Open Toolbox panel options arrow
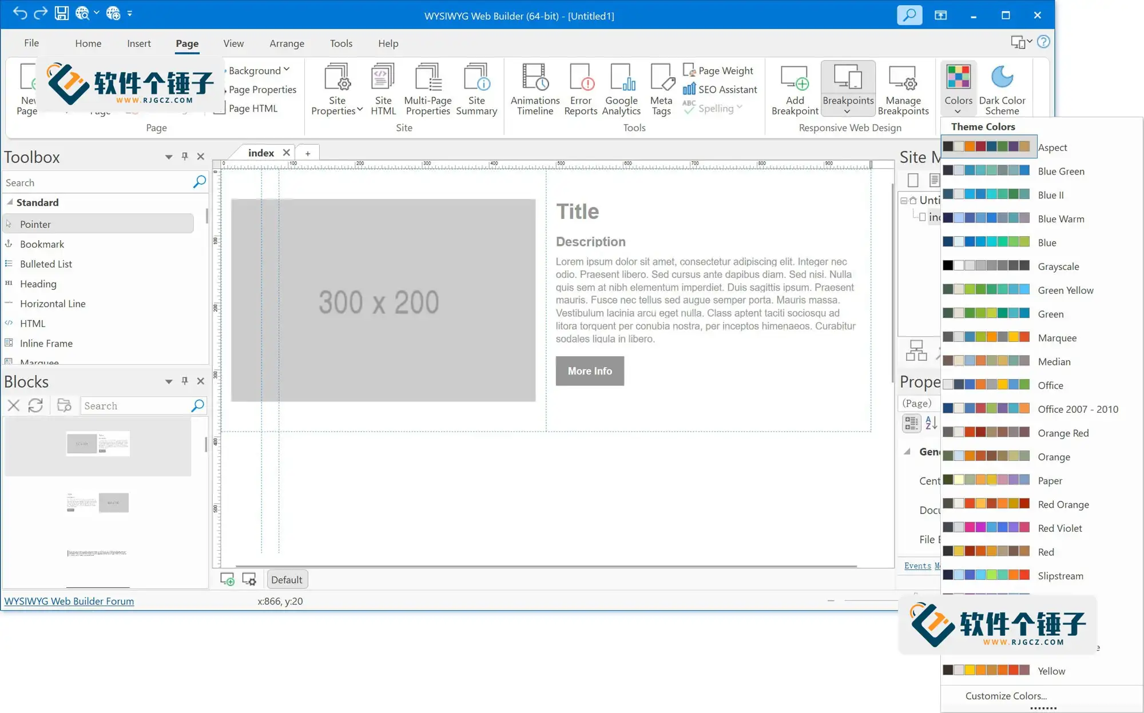Viewport: 1144px width, 713px height. click(x=168, y=157)
